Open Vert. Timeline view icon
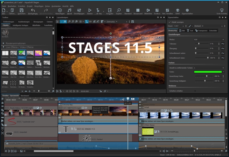The height and width of the screenshot is (157, 229). (x=167, y=10)
